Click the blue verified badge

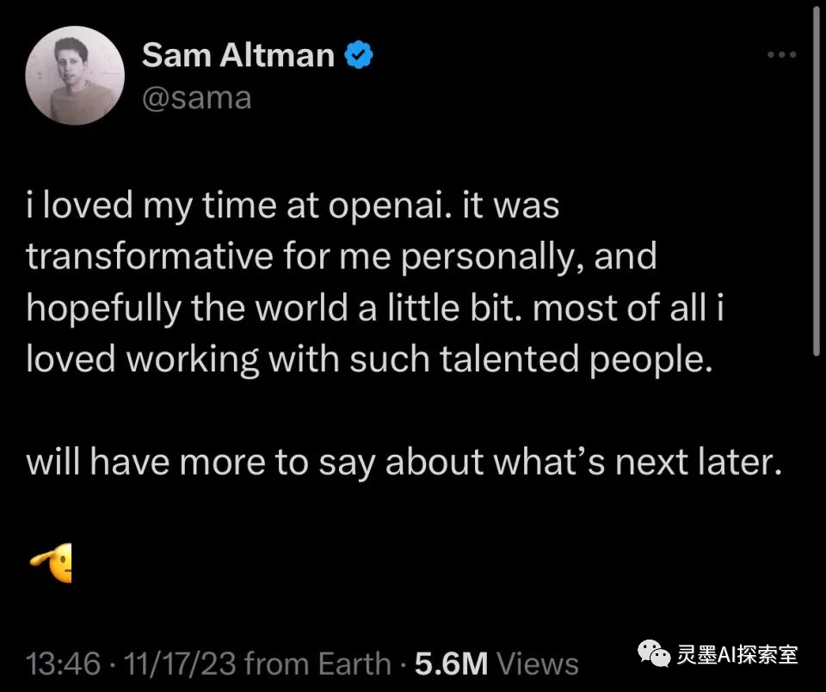point(359,56)
